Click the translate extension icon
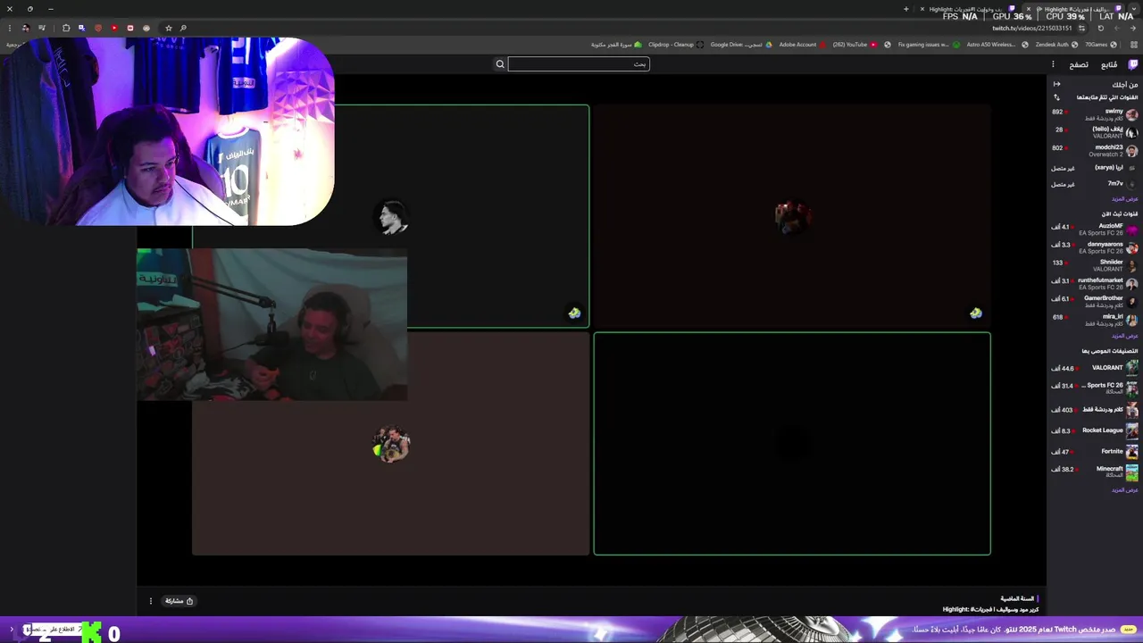This screenshot has height=643, width=1143. click(81, 28)
